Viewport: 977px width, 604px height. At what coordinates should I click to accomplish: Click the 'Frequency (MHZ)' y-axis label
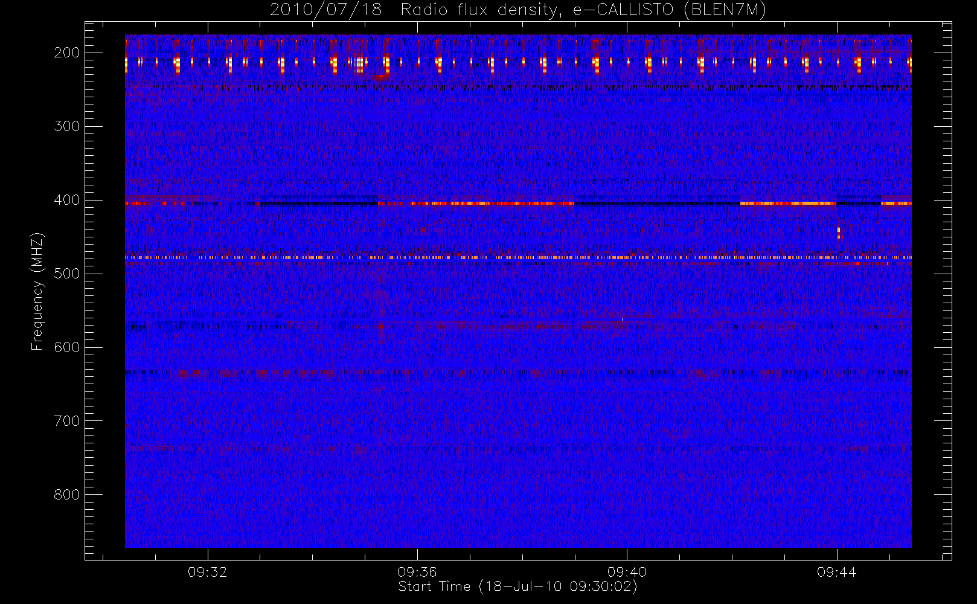pos(37,291)
